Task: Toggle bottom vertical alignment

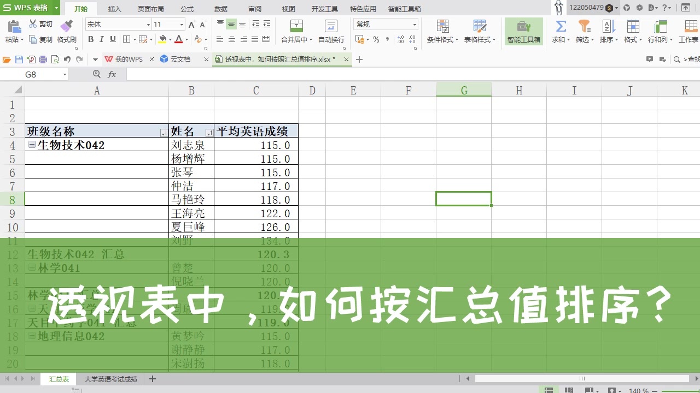Action: pos(242,24)
